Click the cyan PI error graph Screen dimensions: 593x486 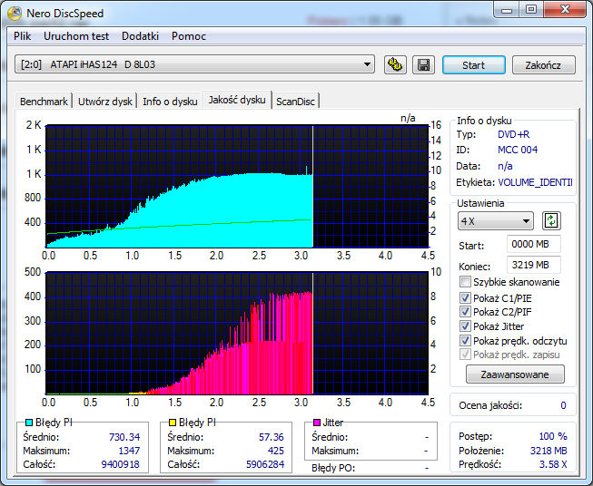[237, 186]
